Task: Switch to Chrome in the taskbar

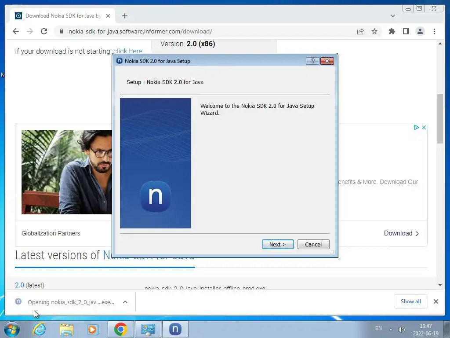Action: [x=120, y=329]
